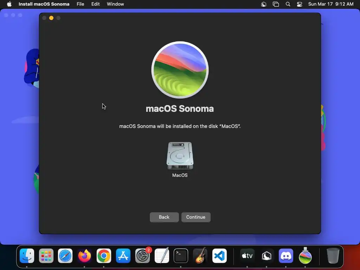Image resolution: width=360 pixels, height=270 pixels.
Task: Open the Edit menu
Action: (95, 4)
